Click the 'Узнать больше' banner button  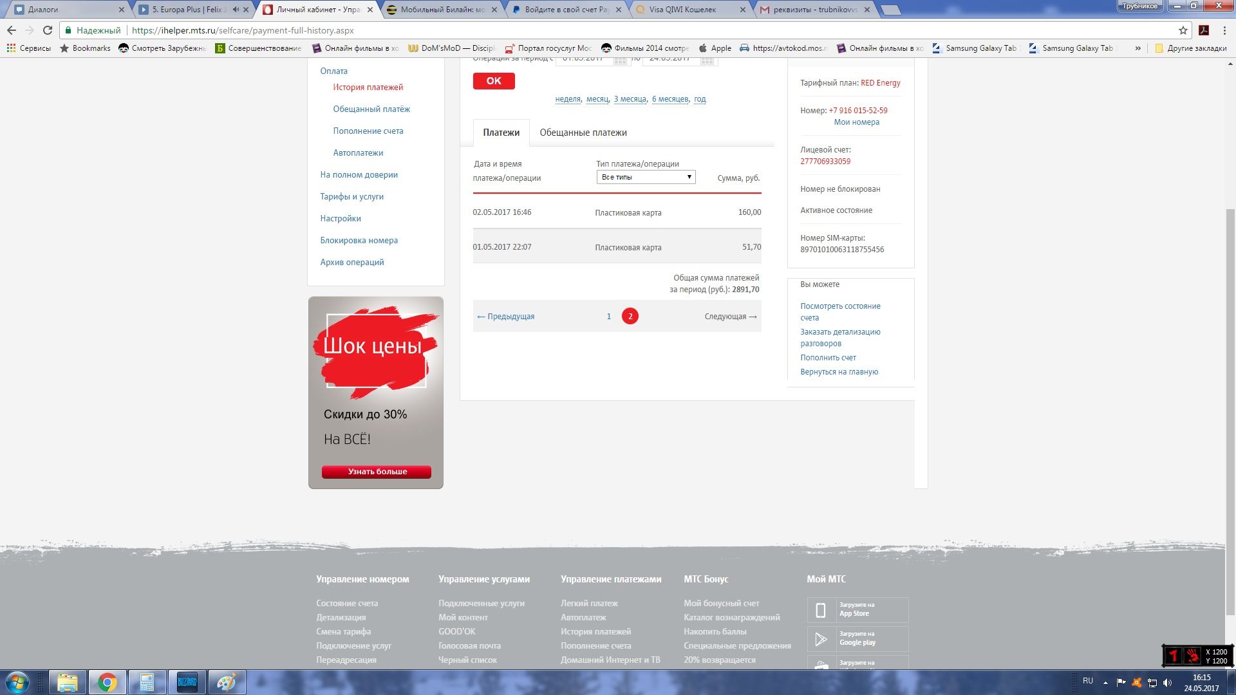pos(377,472)
